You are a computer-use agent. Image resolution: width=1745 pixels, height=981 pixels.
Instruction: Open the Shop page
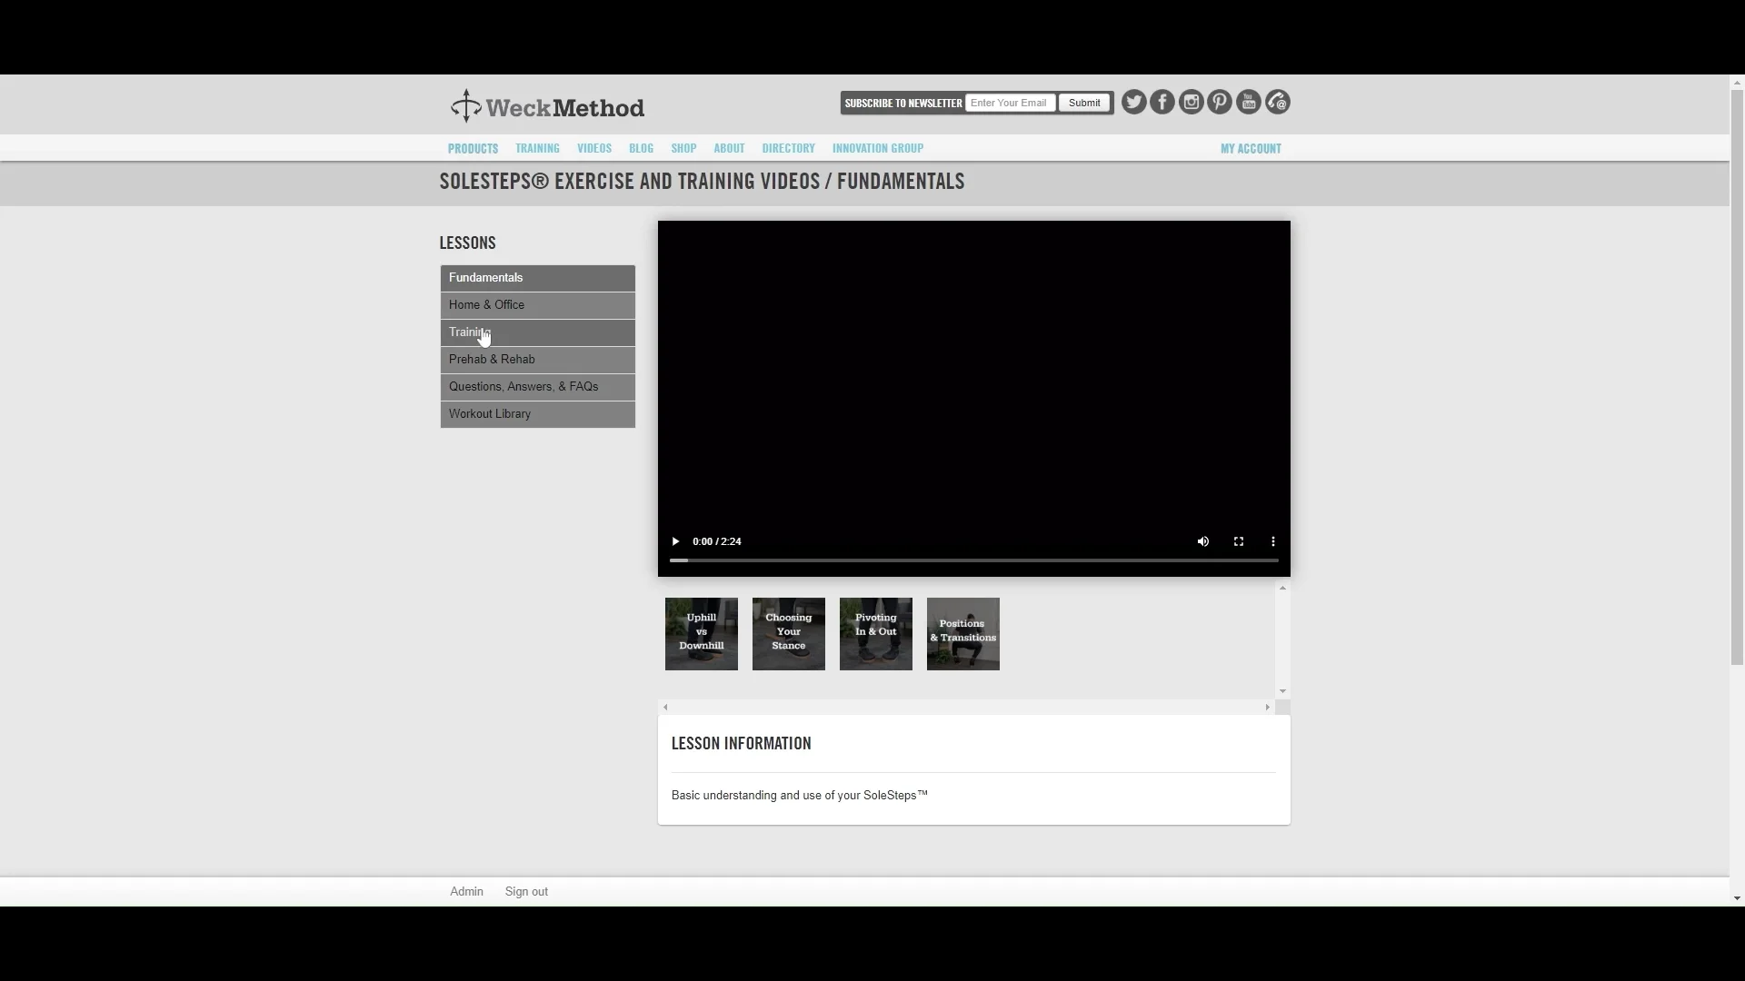(x=683, y=148)
